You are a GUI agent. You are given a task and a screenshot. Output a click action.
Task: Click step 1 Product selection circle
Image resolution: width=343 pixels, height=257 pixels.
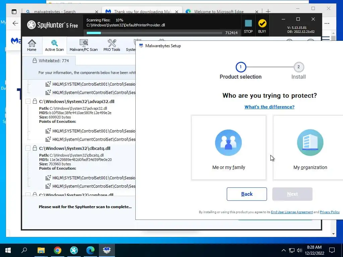241,67
